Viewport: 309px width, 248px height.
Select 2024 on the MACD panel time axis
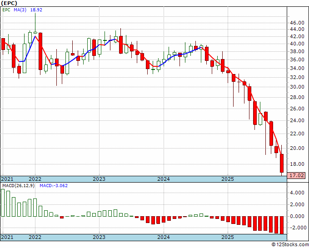pos(164,237)
